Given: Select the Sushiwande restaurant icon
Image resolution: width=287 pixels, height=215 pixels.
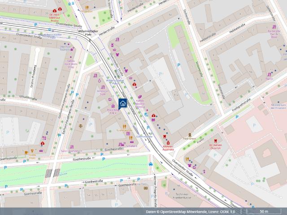Looking at the screenshot, I should tap(125, 125).
